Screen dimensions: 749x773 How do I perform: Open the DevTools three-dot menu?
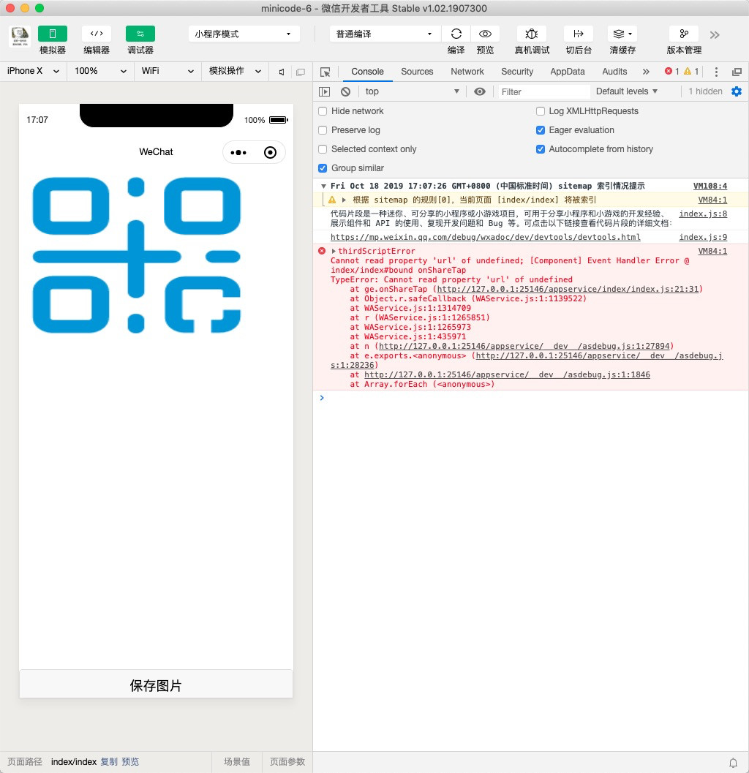click(717, 72)
